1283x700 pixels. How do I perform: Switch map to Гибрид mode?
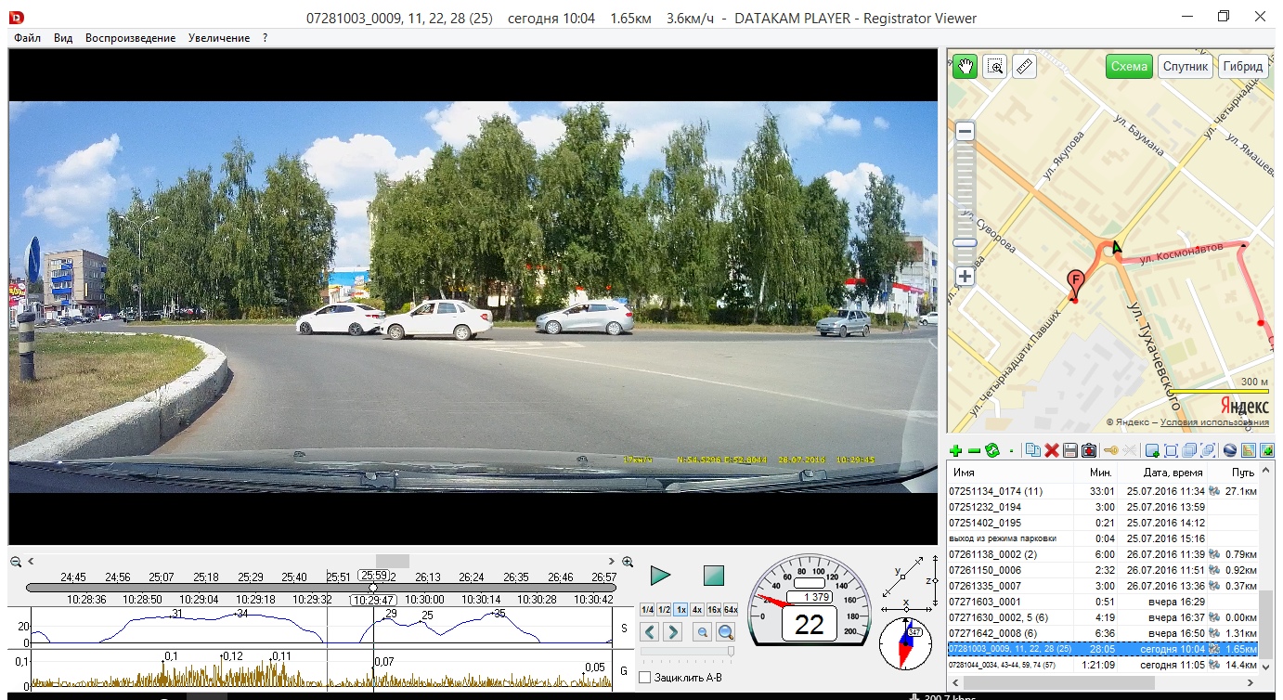1242,67
